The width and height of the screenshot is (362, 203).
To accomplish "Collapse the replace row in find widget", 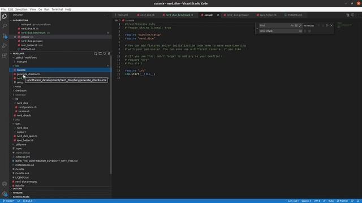I will tap(257, 28).
